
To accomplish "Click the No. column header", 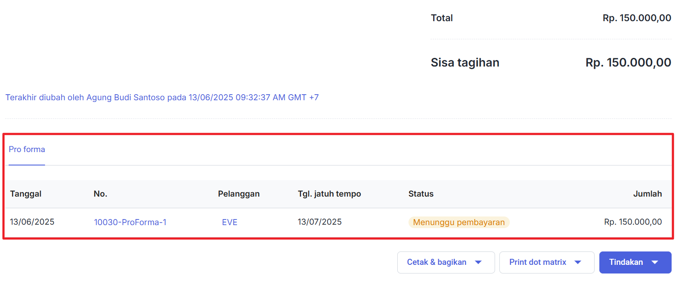I will tap(100, 194).
